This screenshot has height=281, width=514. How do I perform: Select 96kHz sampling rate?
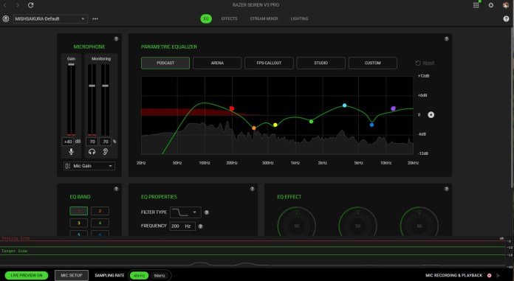pyautogui.click(x=160, y=276)
